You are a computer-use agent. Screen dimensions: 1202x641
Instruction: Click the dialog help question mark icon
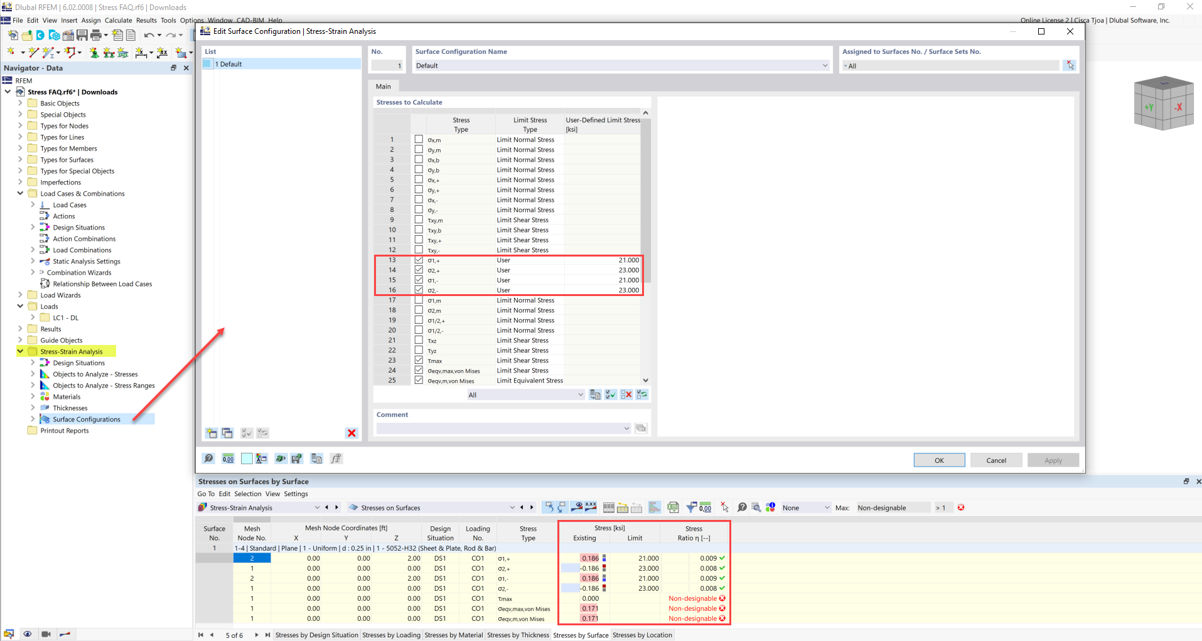(208, 458)
